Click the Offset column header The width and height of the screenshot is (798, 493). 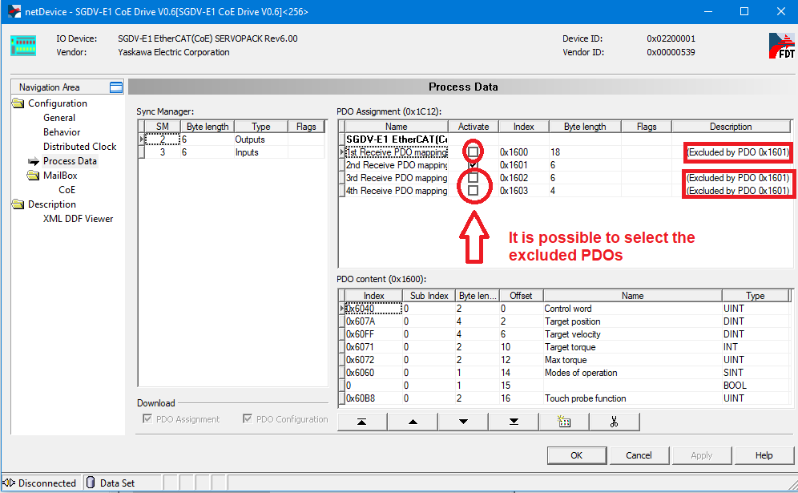tap(521, 295)
